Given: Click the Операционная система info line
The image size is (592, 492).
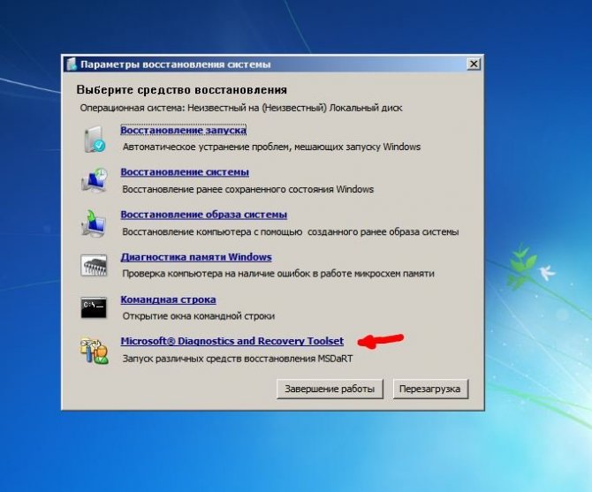Looking at the screenshot, I should tap(239, 108).
